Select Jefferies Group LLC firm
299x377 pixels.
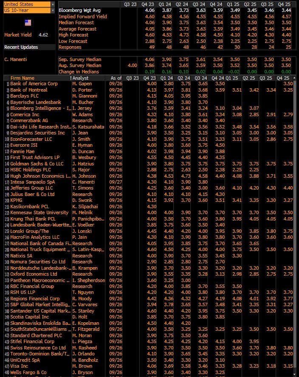pos(31,188)
